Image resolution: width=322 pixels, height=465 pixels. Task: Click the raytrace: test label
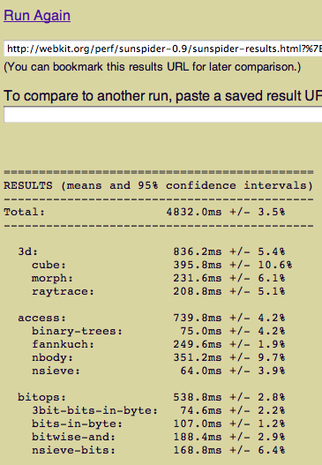pos(63,291)
